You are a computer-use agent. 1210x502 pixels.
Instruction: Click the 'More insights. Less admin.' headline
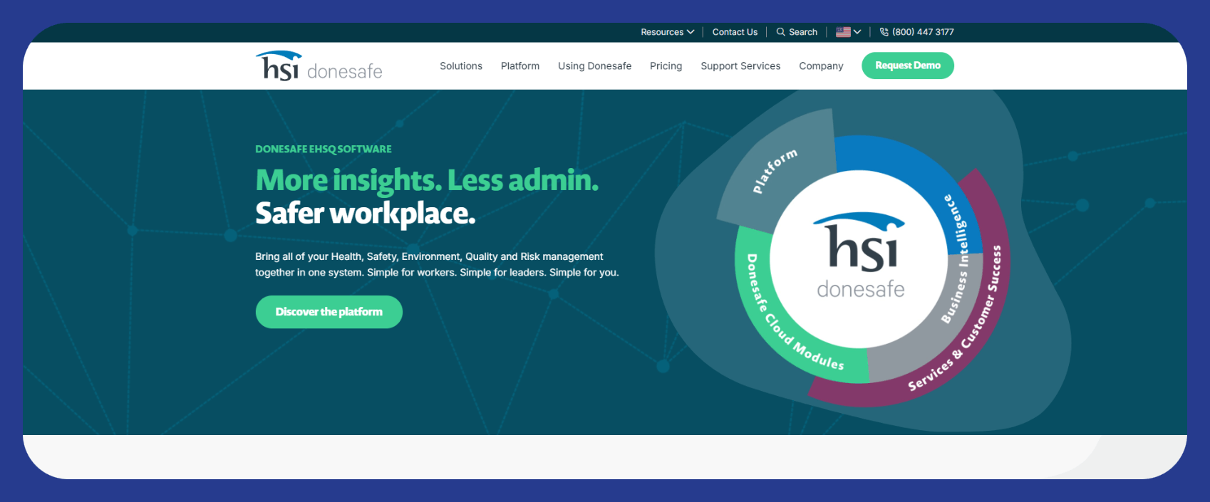click(427, 180)
